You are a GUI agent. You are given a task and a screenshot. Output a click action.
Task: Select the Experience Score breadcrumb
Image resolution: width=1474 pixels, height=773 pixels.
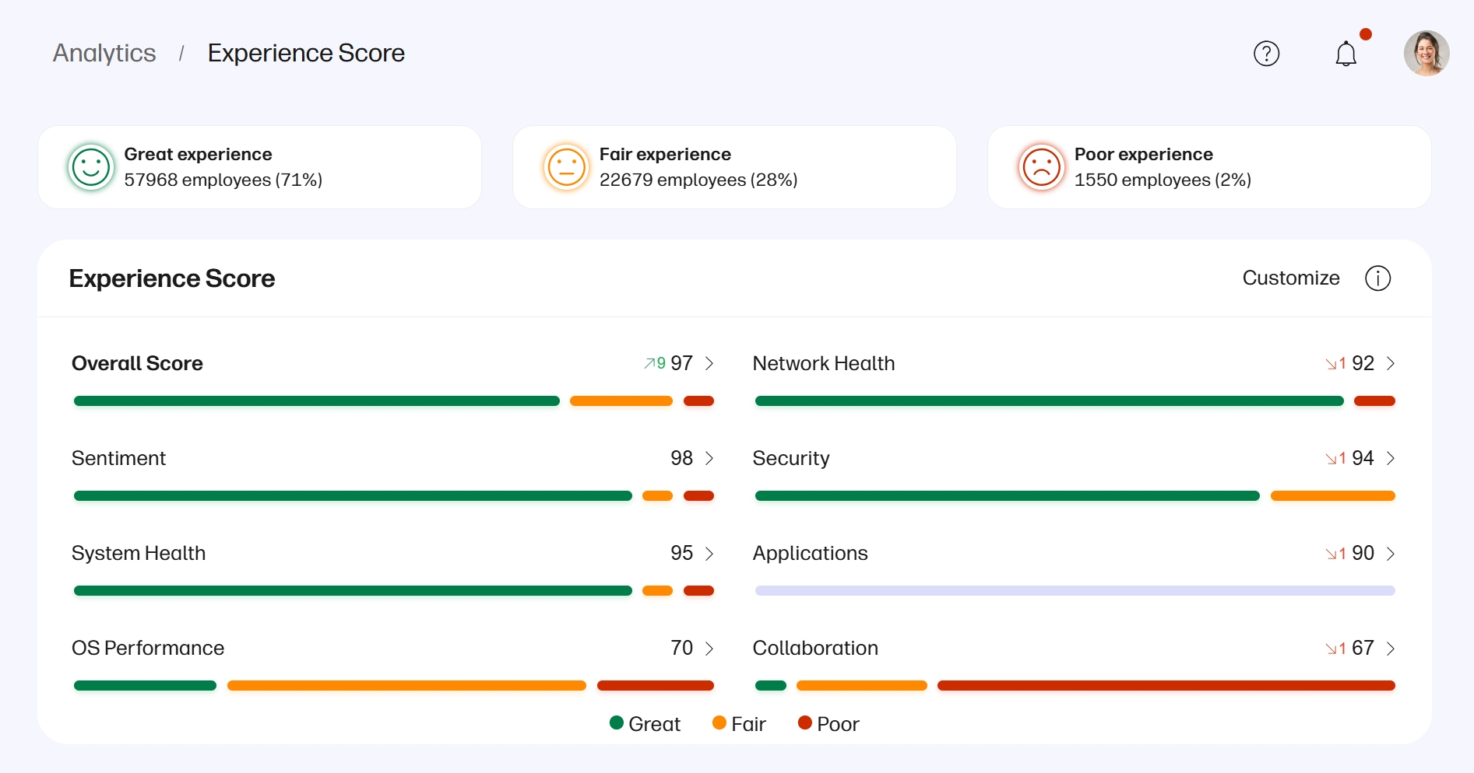tap(305, 53)
